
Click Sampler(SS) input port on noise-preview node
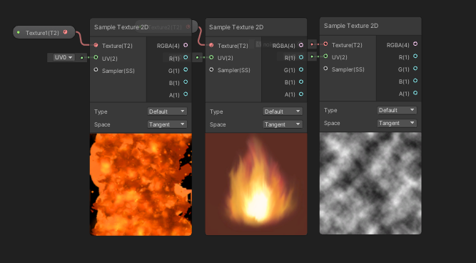(x=325, y=69)
